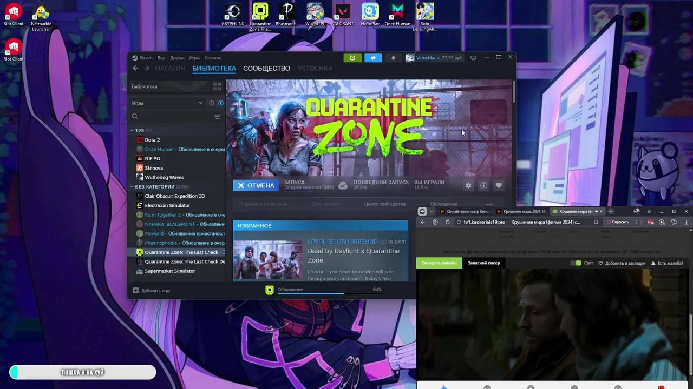Sort library by recent activity clock icon
This screenshot has width=693, height=389.
coord(212,103)
